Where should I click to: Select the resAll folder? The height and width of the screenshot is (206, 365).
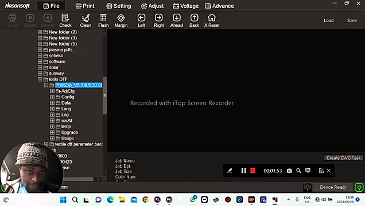(x=67, y=121)
